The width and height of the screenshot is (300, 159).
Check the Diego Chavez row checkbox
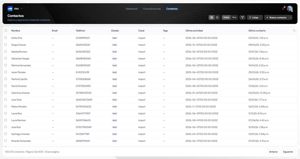click(x=6, y=45)
